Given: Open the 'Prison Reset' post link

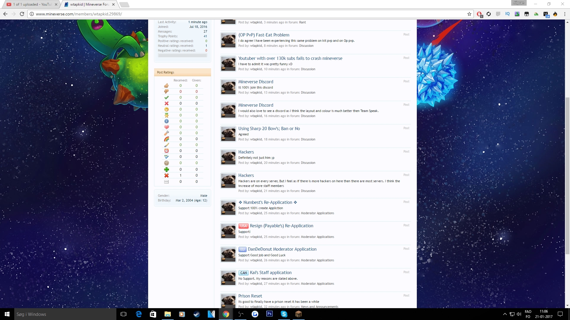Looking at the screenshot, I should (250, 296).
